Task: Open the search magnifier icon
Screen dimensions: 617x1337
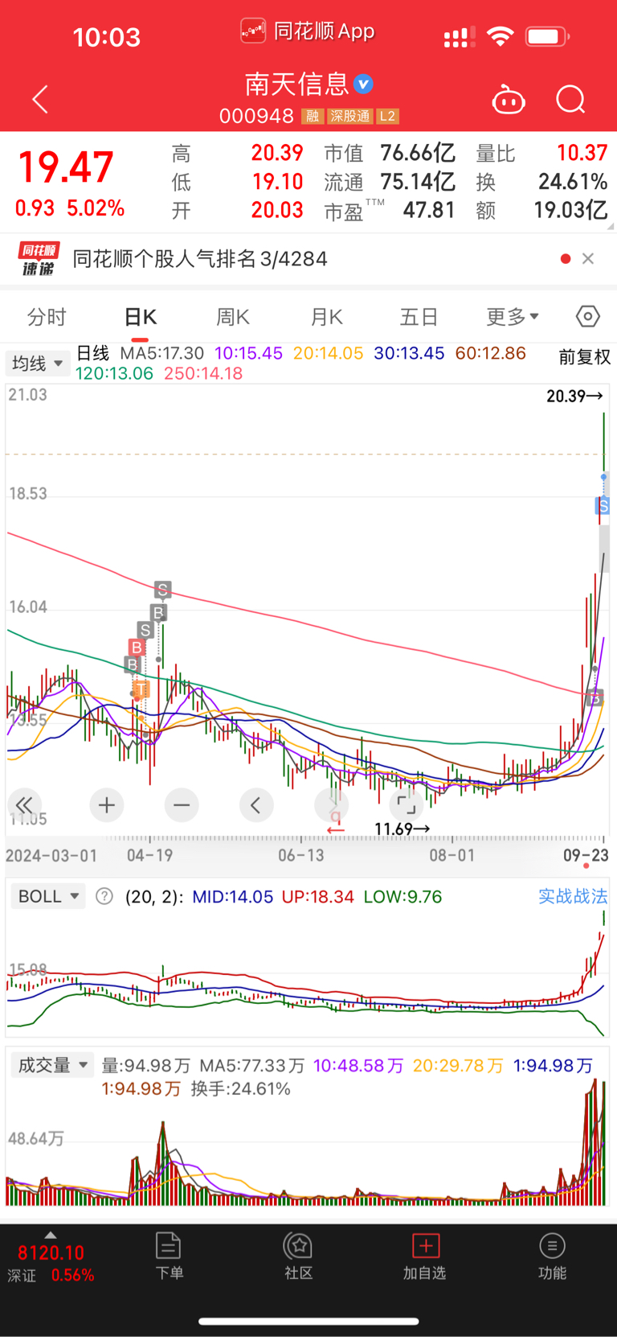Action: [570, 100]
